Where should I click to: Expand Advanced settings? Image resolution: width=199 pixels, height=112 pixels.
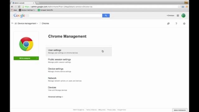[55, 97]
